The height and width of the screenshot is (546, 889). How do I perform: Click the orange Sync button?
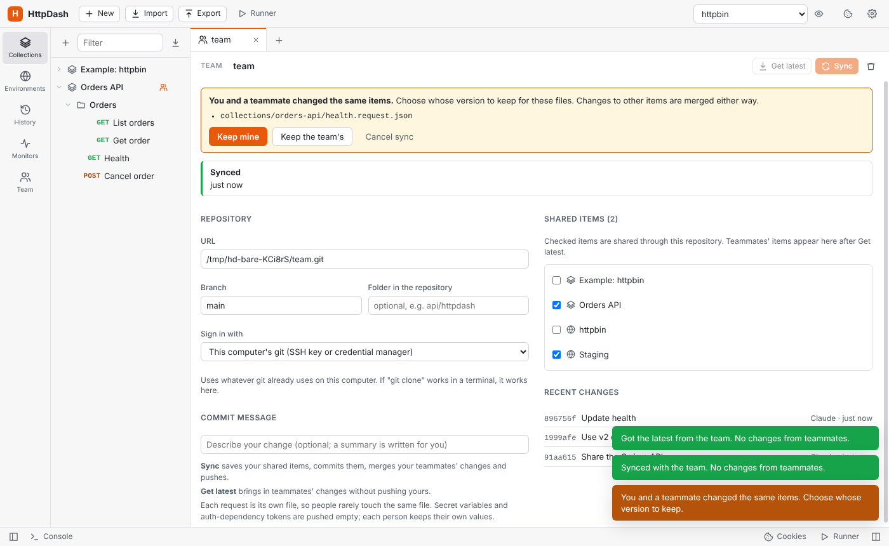[x=837, y=66]
